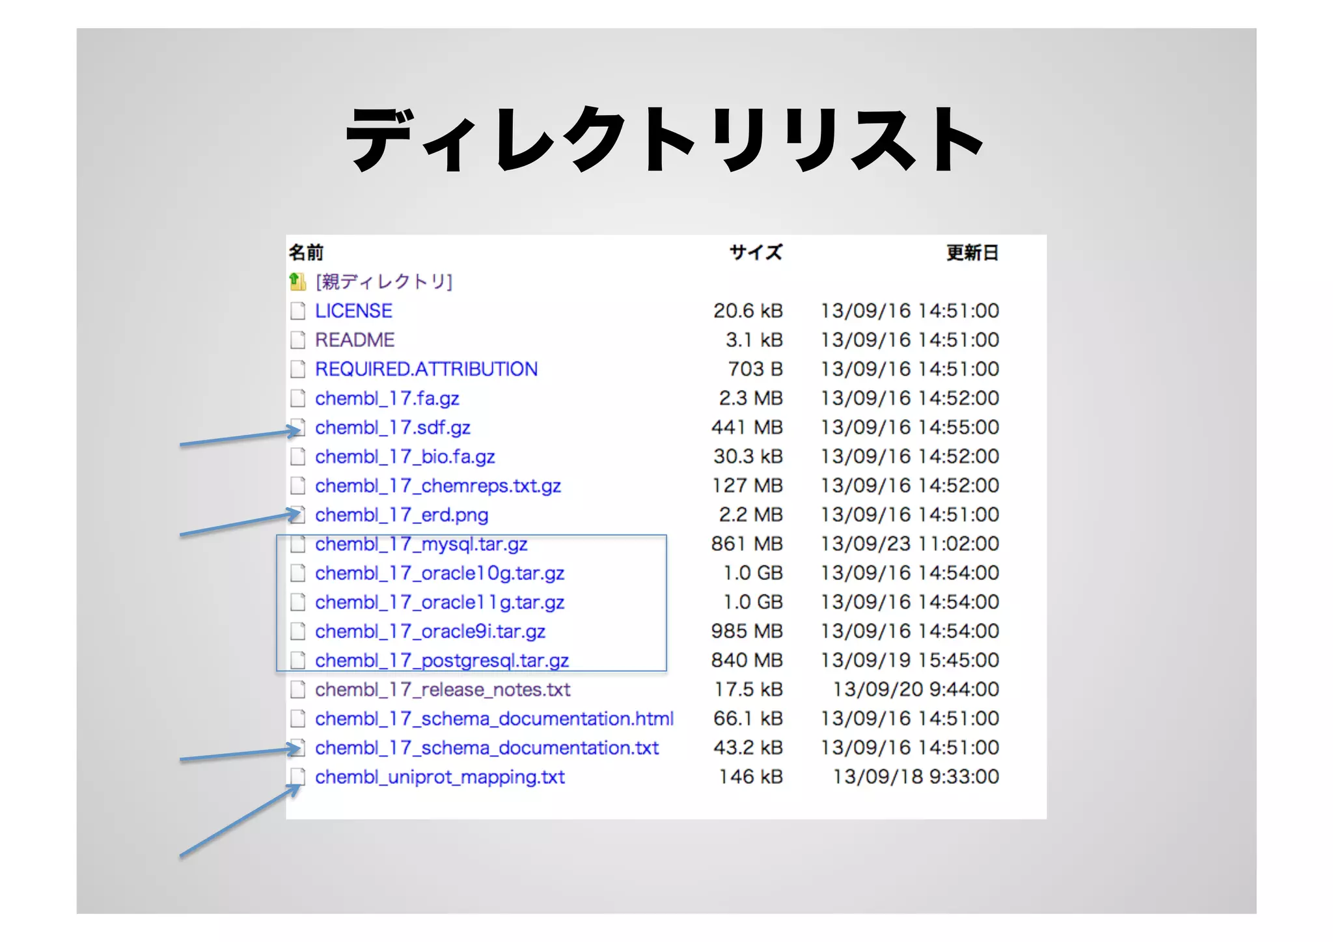Download chembl_17_oracle11g.tar.gz

[x=439, y=603]
